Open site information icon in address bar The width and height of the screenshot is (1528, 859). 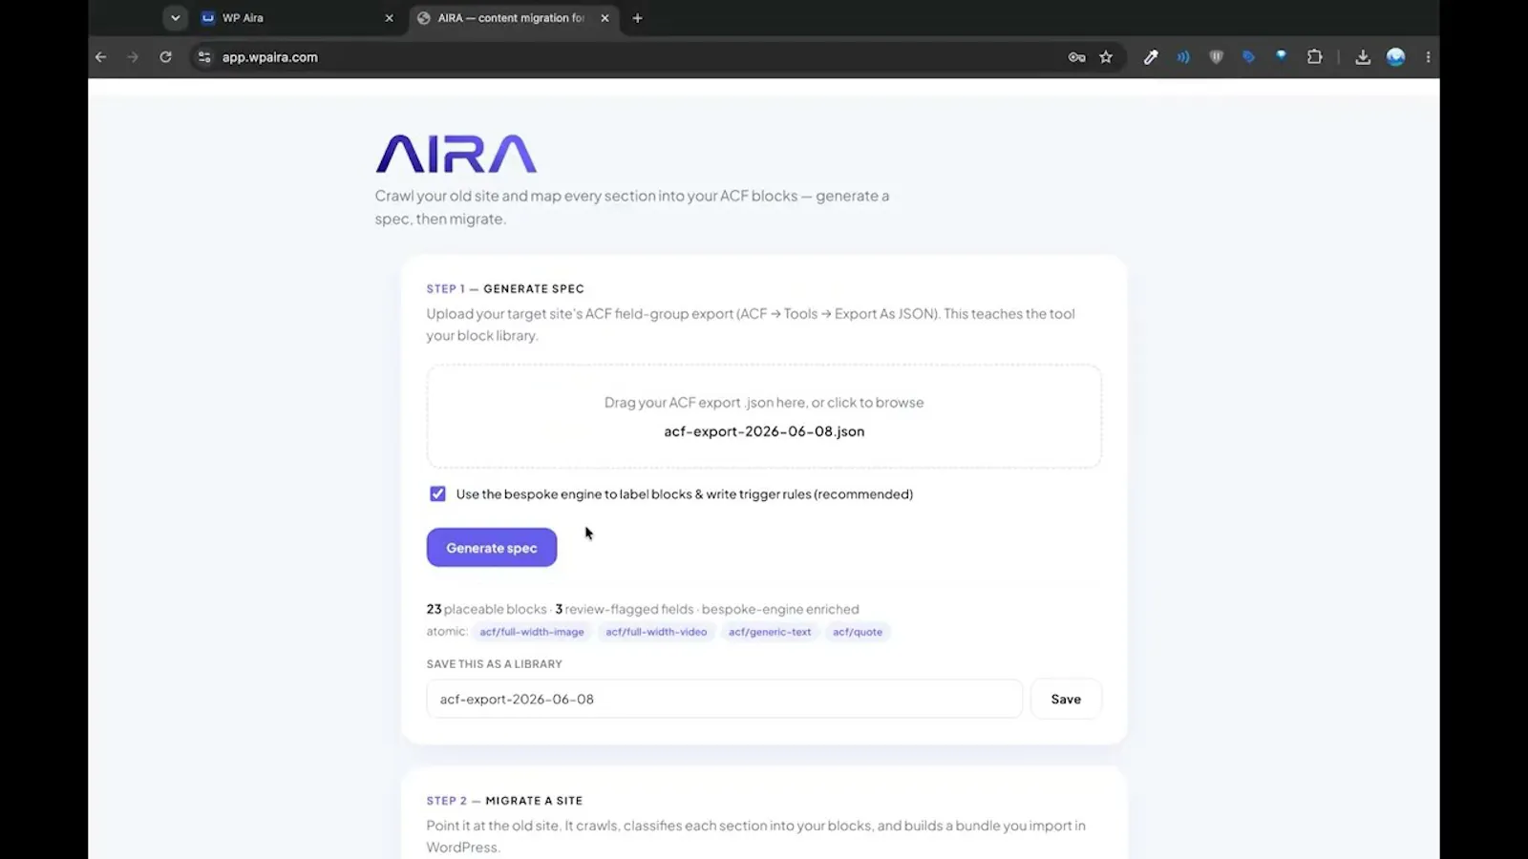(203, 57)
